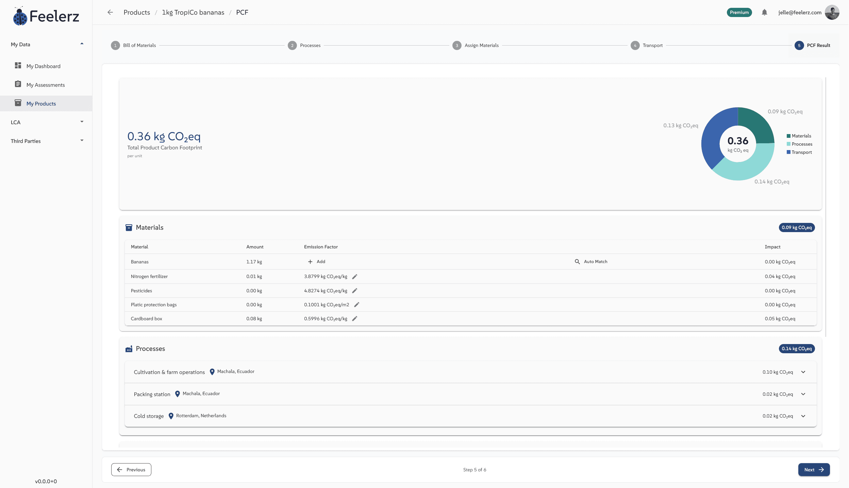Expand LCA sidebar section

[46, 122]
